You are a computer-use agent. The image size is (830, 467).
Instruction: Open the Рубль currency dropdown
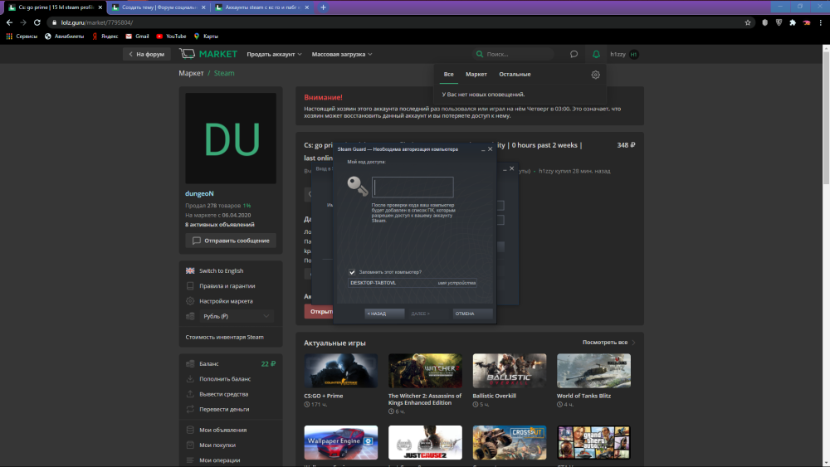[235, 316]
